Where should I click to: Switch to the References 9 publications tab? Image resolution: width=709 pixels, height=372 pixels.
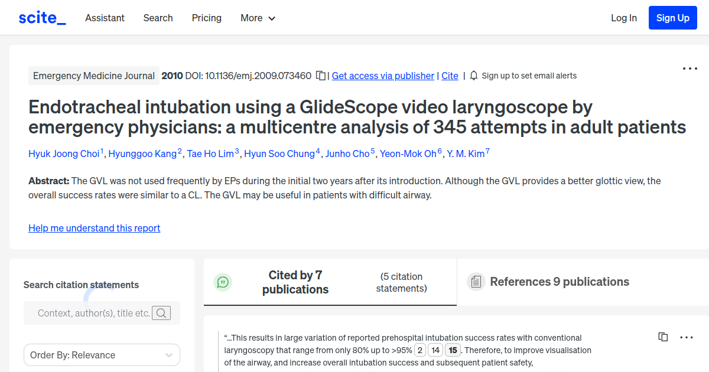559,282
